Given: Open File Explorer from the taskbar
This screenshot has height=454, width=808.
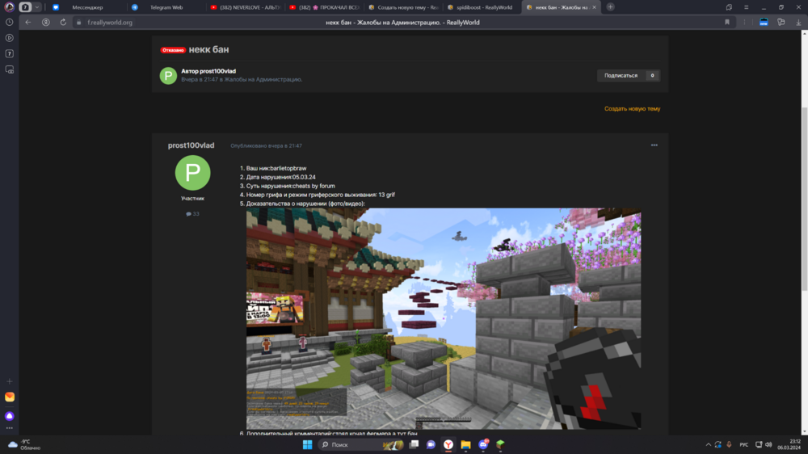Looking at the screenshot, I should point(466,444).
